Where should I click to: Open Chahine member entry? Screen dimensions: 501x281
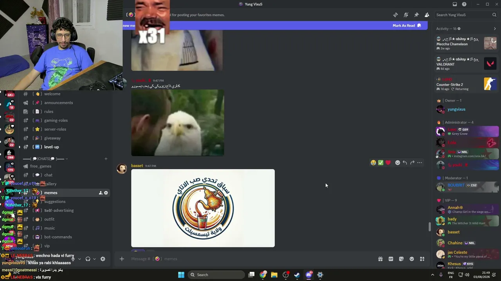coord(467,243)
